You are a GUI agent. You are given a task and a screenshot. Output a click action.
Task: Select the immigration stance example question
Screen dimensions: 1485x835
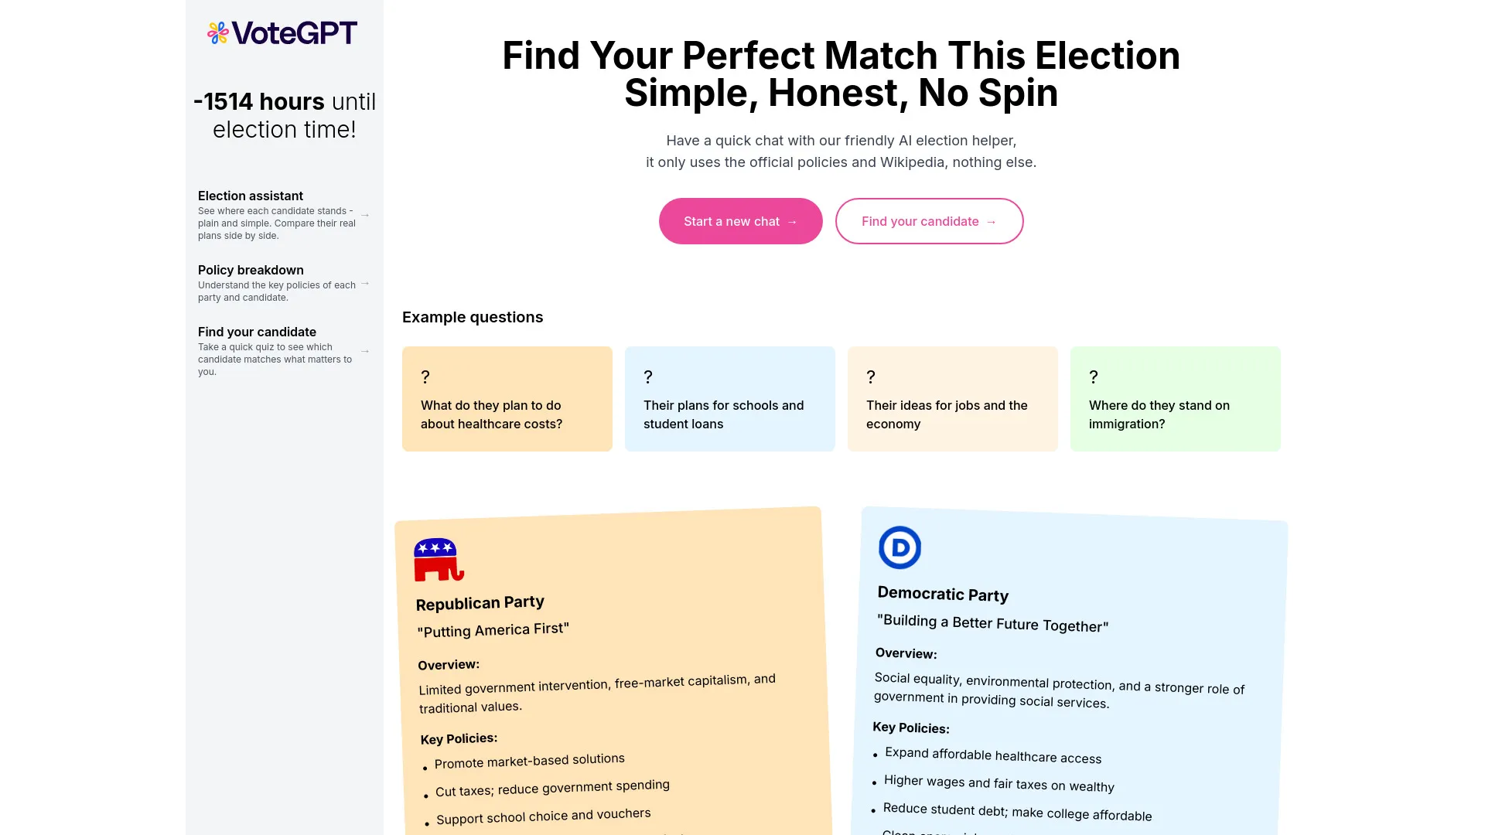(x=1175, y=398)
